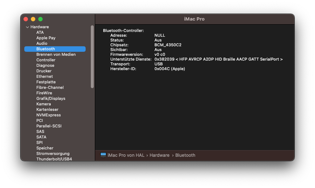Open the Kartenleser entry

coord(47,109)
